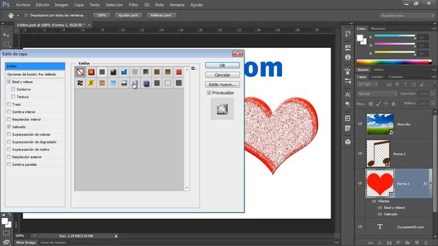Open the Character panel icon in the dock
This screenshot has width=438, height=246.
coord(348,95)
